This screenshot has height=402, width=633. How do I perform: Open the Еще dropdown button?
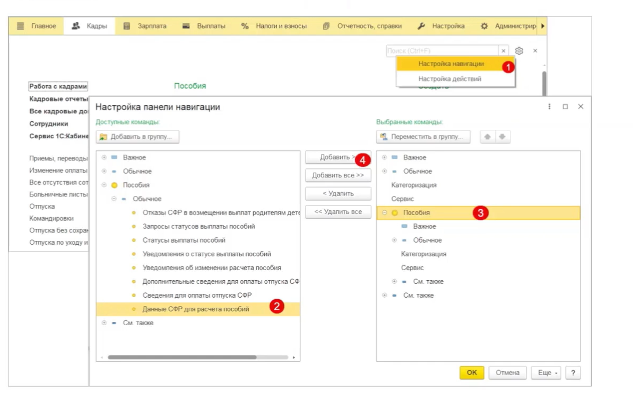(x=546, y=372)
